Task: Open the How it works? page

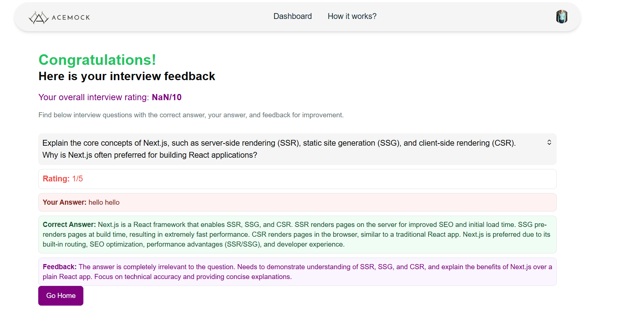Action: coord(352,16)
